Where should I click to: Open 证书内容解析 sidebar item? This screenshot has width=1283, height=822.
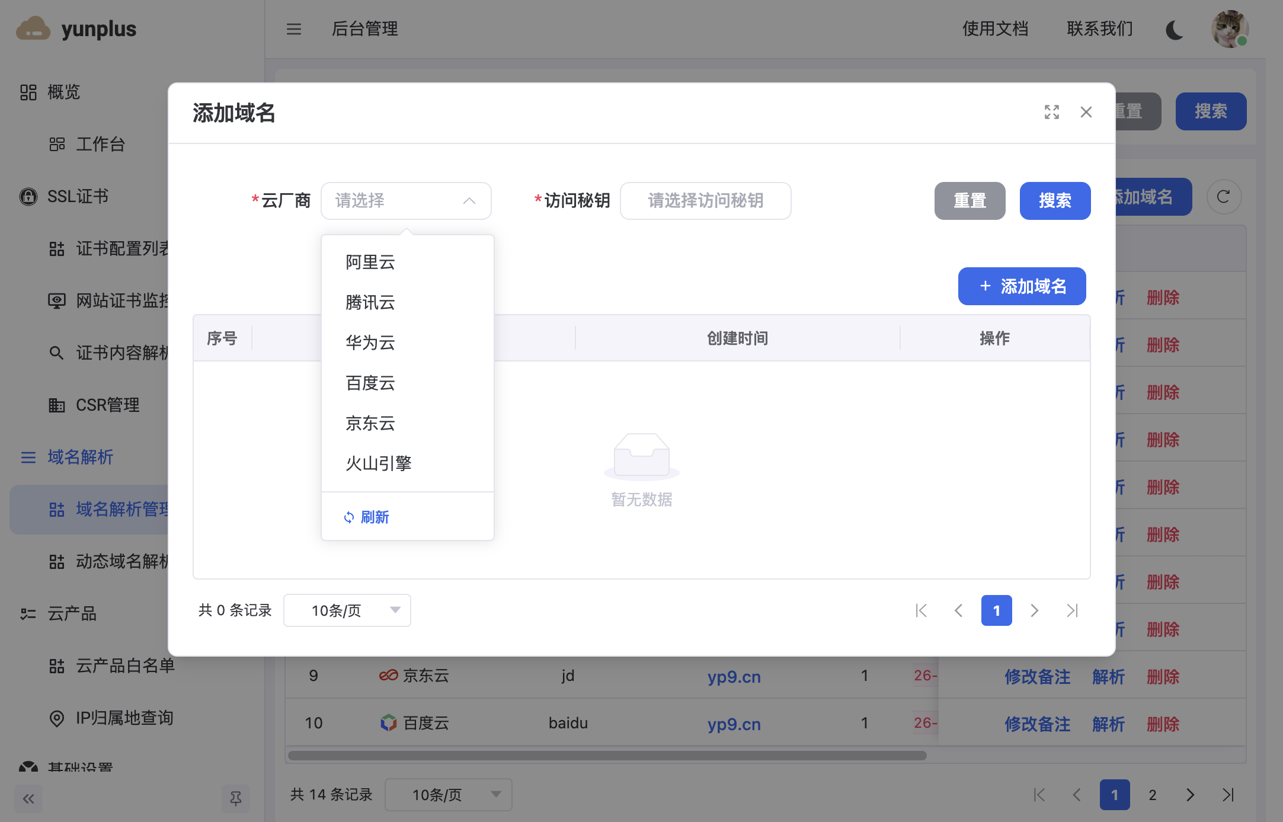[122, 353]
